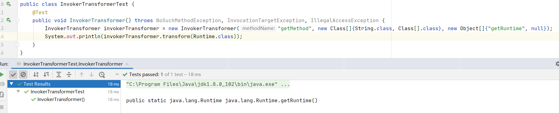Toggle Show Ignored tests button
The image size is (559, 113).
point(23,75)
